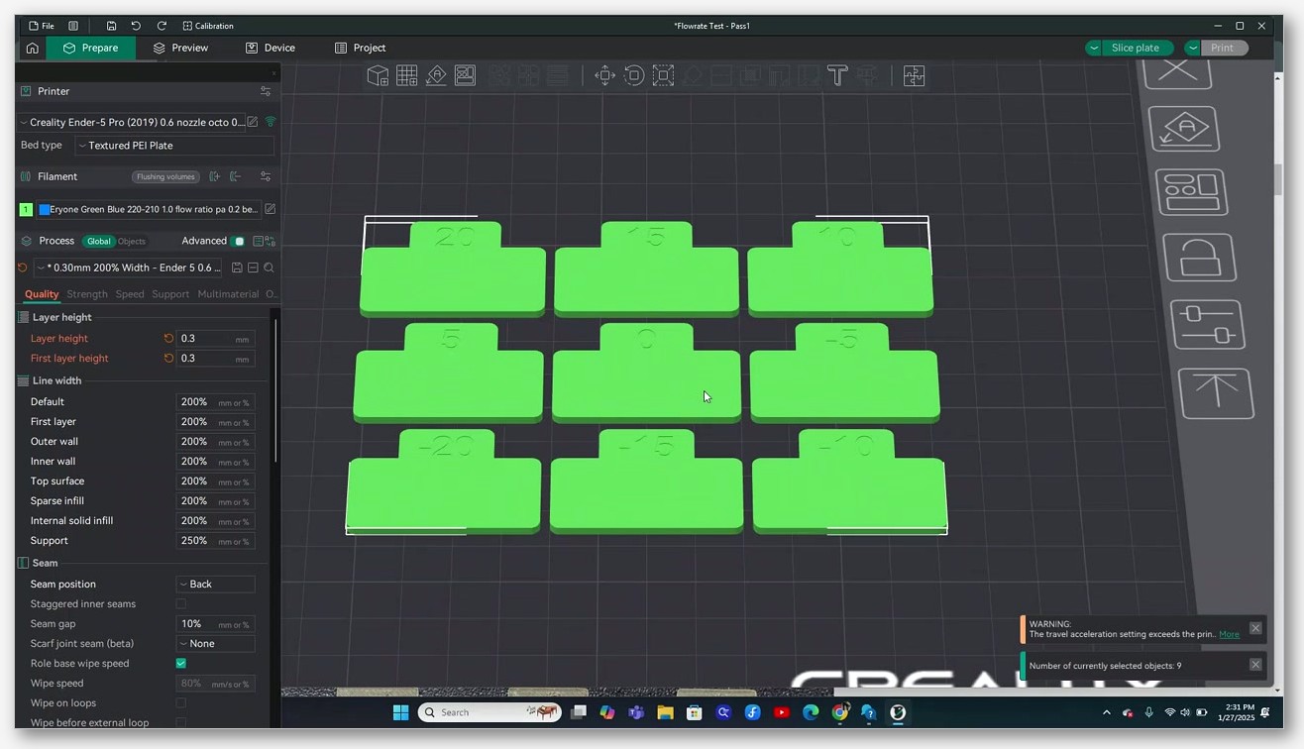
Task: Open the Bed type dropdown
Action: click(174, 146)
